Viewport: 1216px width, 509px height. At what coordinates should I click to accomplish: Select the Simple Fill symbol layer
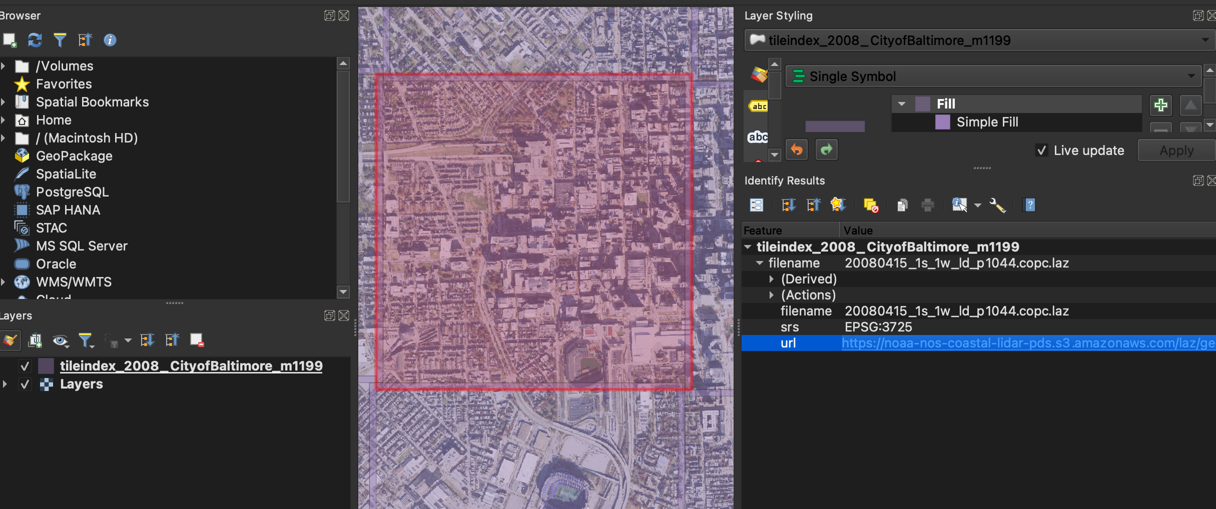(x=986, y=121)
